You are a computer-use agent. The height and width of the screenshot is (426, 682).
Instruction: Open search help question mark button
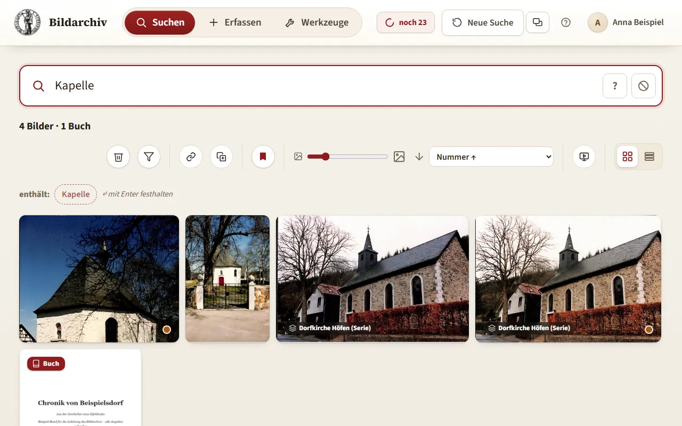[x=615, y=86]
